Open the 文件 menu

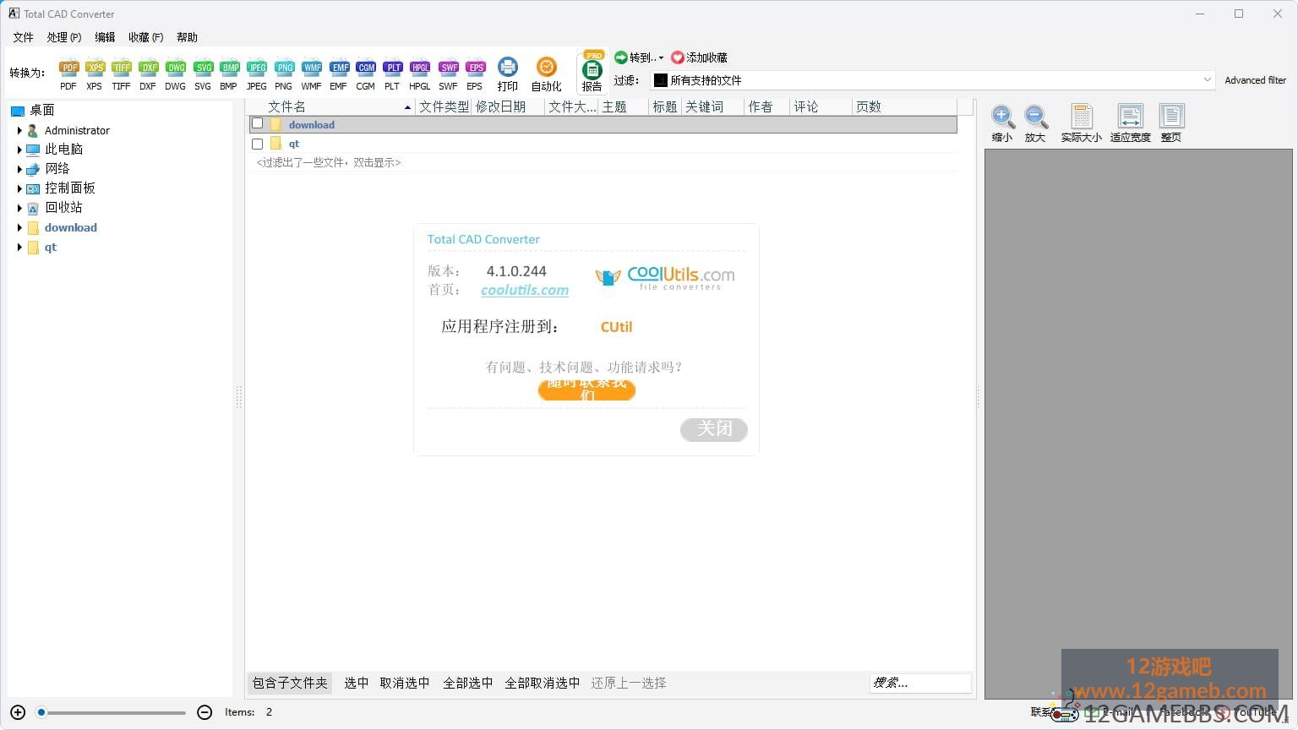23,37
